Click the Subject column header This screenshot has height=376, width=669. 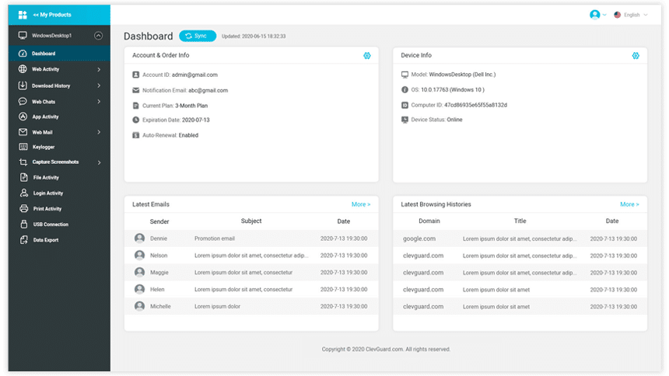pyautogui.click(x=251, y=221)
